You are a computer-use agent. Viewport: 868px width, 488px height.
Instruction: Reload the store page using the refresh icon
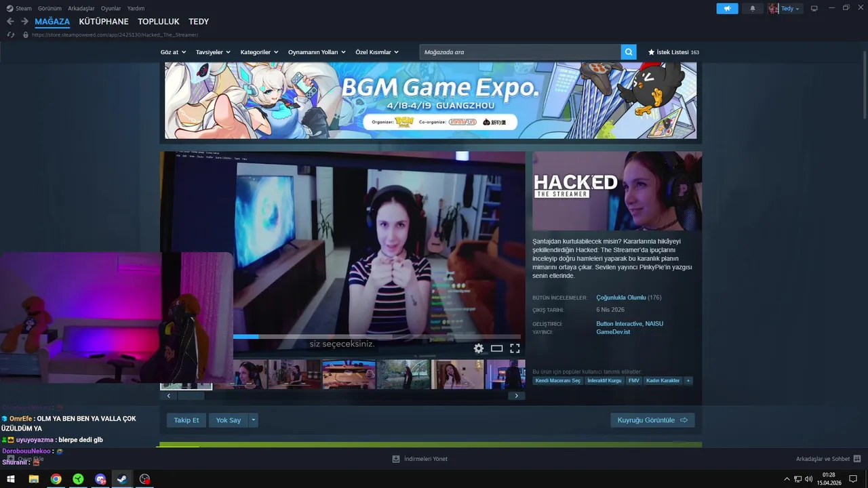click(x=11, y=35)
